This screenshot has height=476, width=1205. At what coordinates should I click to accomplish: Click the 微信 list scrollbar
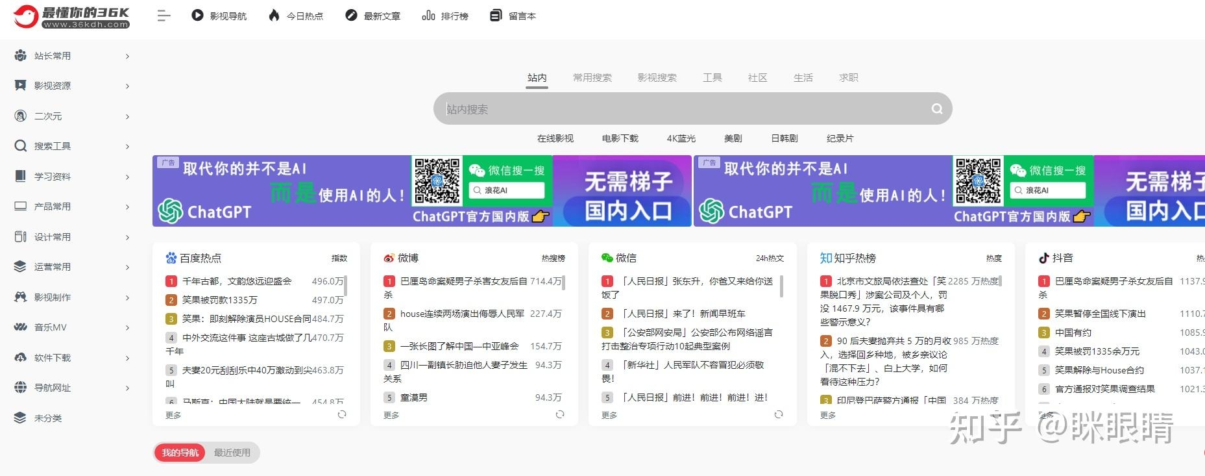pyautogui.click(x=781, y=286)
